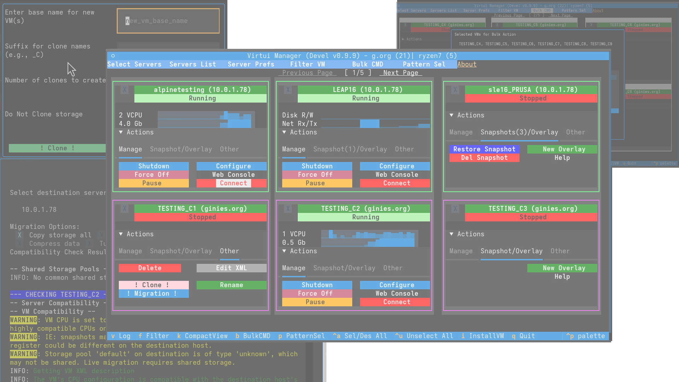This screenshot has height=382, width=679.
Task: Deselect alpinetesting using its X checkbox
Action: tap(124, 89)
